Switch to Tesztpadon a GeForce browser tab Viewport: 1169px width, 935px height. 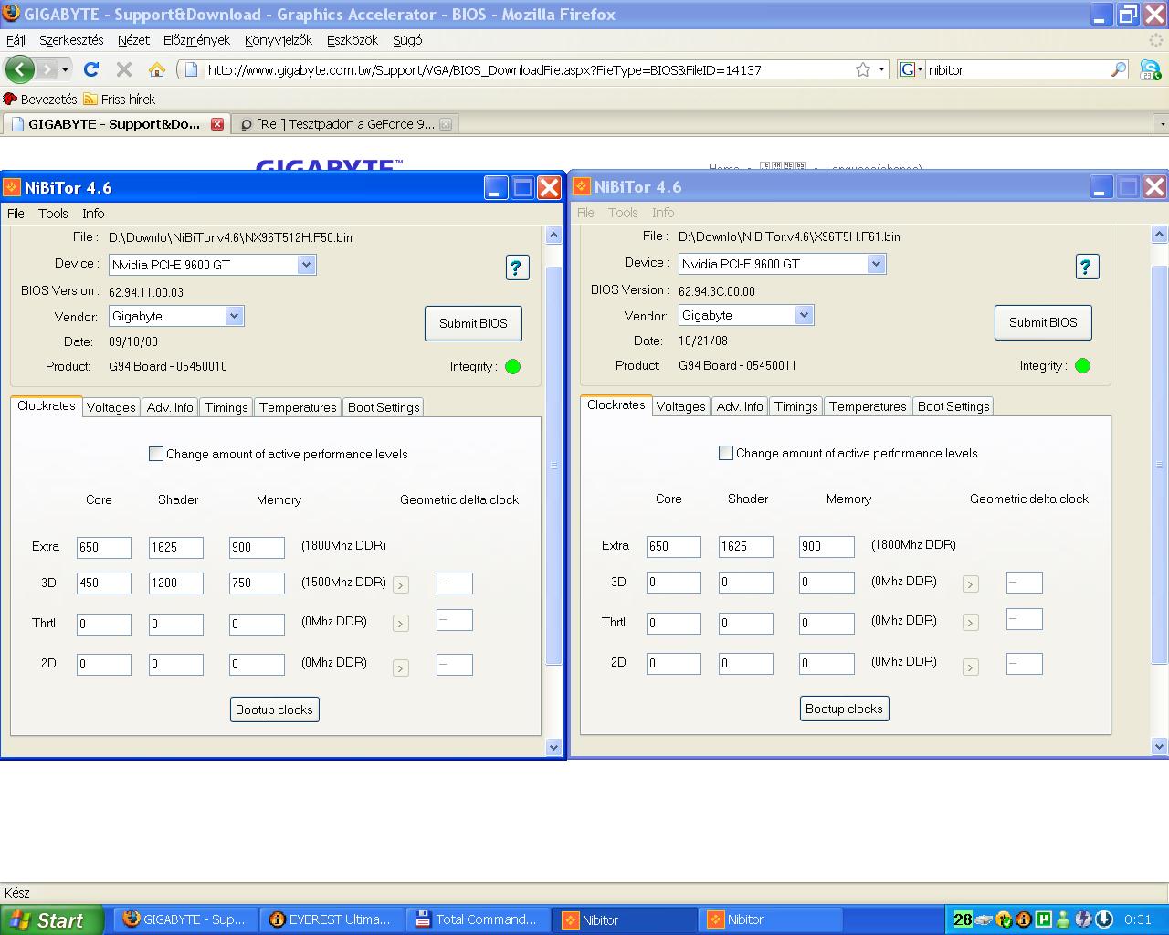pyautogui.click(x=345, y=124)
